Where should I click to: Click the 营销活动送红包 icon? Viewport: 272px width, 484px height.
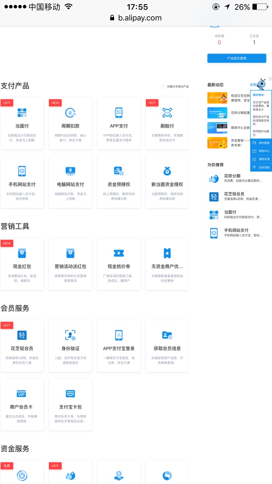click(70, 253)
